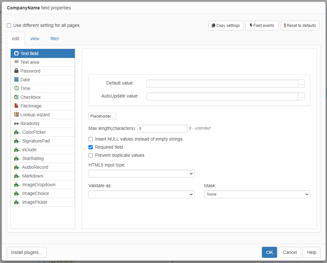Click the Cancel button
This screenshot has height=263, width=327.
(x=290, y=252)
